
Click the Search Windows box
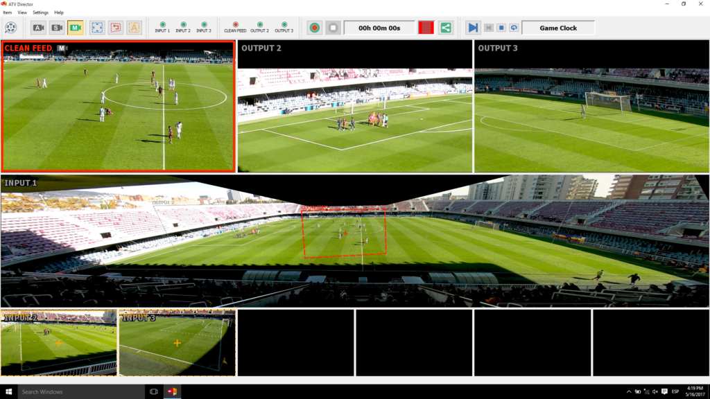pyautogui.click(x=80, y=392)
